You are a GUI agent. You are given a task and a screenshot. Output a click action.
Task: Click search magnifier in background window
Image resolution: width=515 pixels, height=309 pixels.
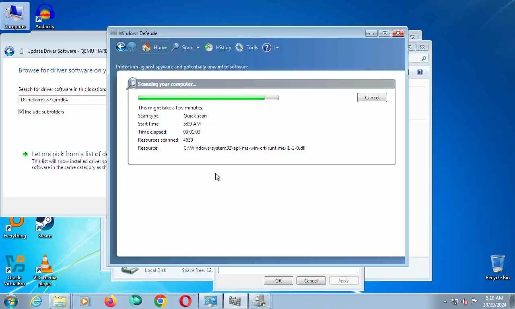tap(424, 59)
